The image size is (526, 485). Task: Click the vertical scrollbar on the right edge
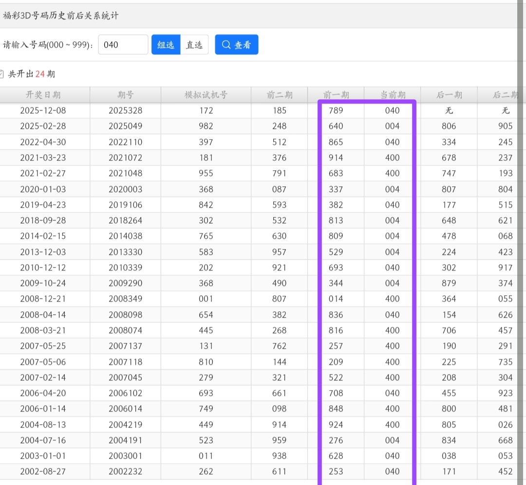point(521,243)
